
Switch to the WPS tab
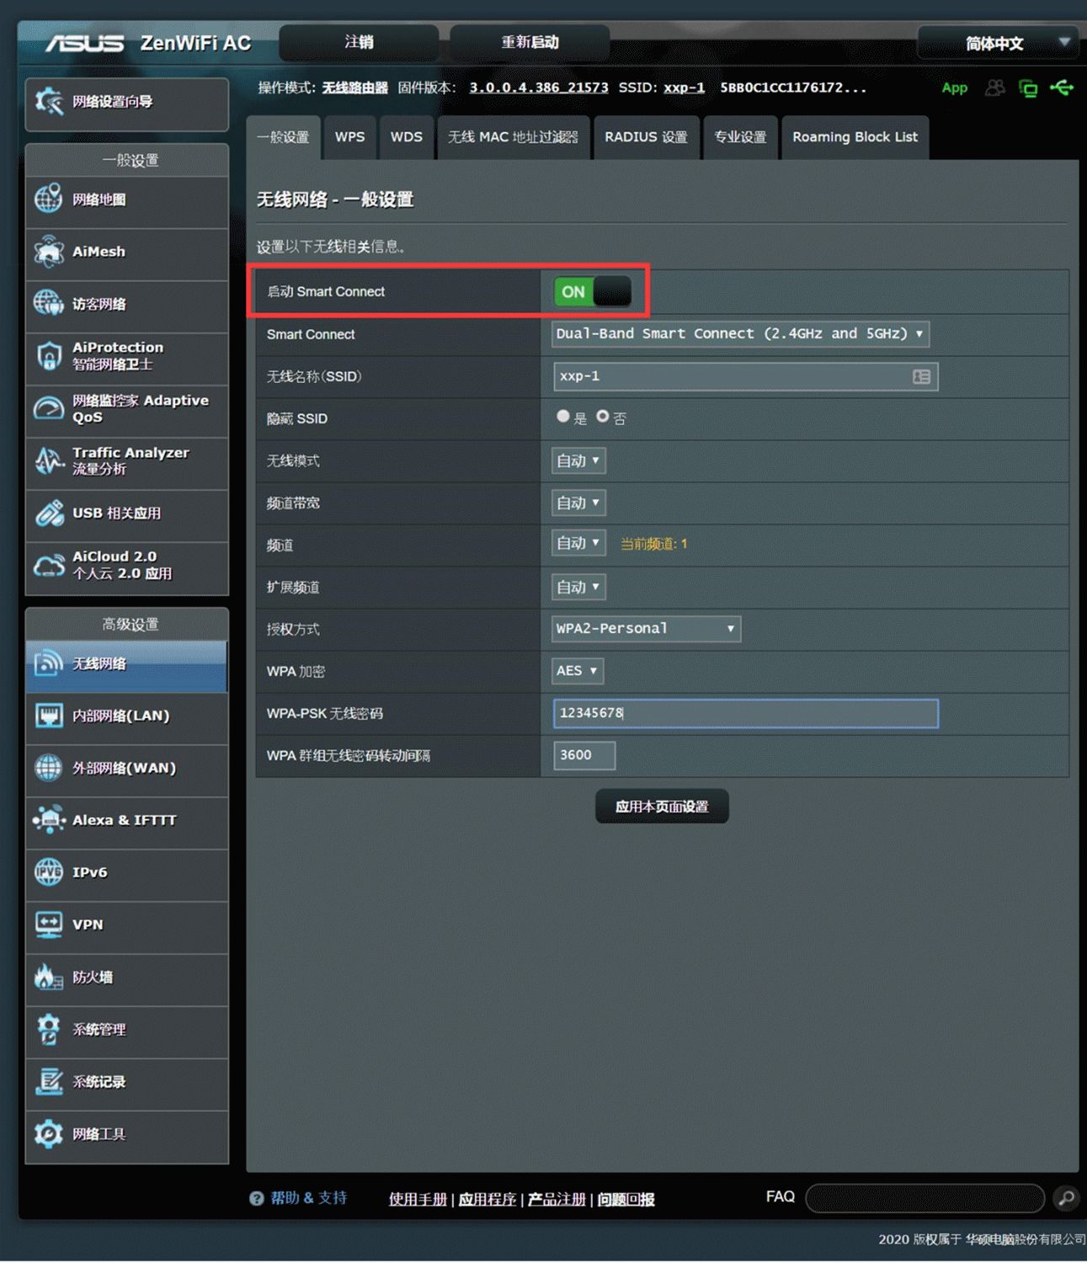pyautogui.click(x=349, y=137)
